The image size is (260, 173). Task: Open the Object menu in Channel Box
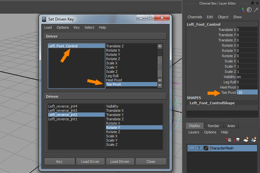223,17
